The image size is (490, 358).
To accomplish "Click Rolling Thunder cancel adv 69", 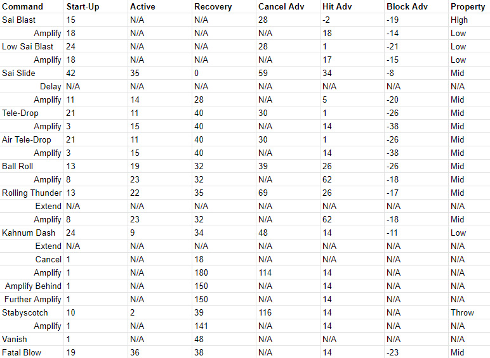I will click(x=288, y=193).
